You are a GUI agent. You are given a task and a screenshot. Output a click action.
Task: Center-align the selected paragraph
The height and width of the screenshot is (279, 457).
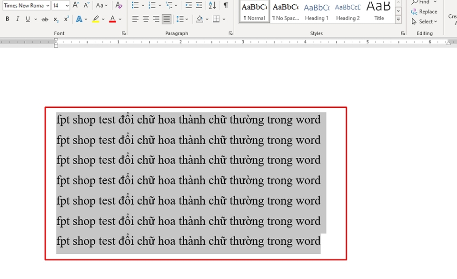pyautogui.click(x=145, y=19)
